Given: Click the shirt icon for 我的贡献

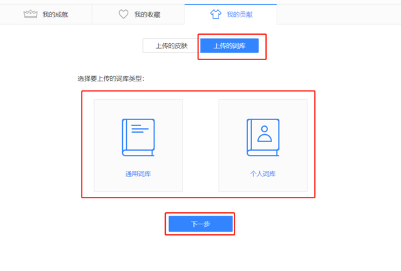Looking at the screenshot, I should [215, 14].
